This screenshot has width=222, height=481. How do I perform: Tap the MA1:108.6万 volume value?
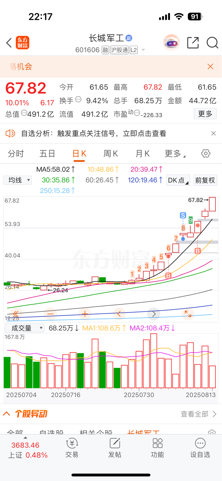(104, 328)
